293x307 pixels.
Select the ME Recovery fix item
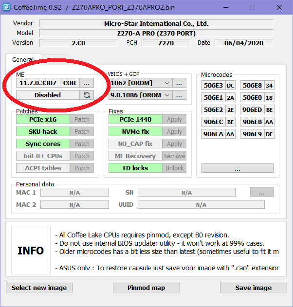[135, 156]
